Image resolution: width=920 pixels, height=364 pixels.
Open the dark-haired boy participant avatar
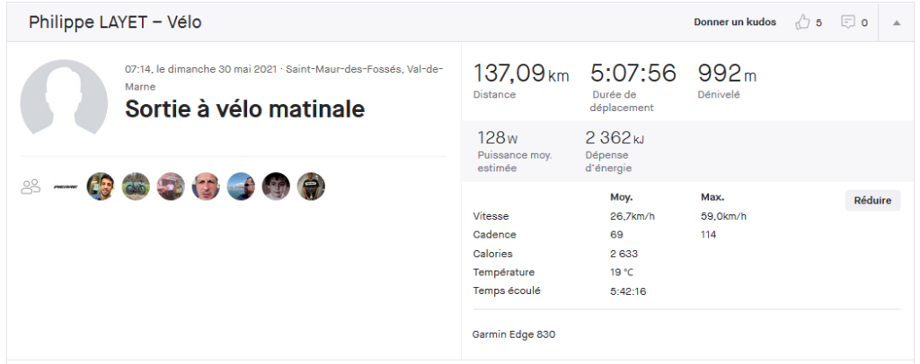click(276, 186)
